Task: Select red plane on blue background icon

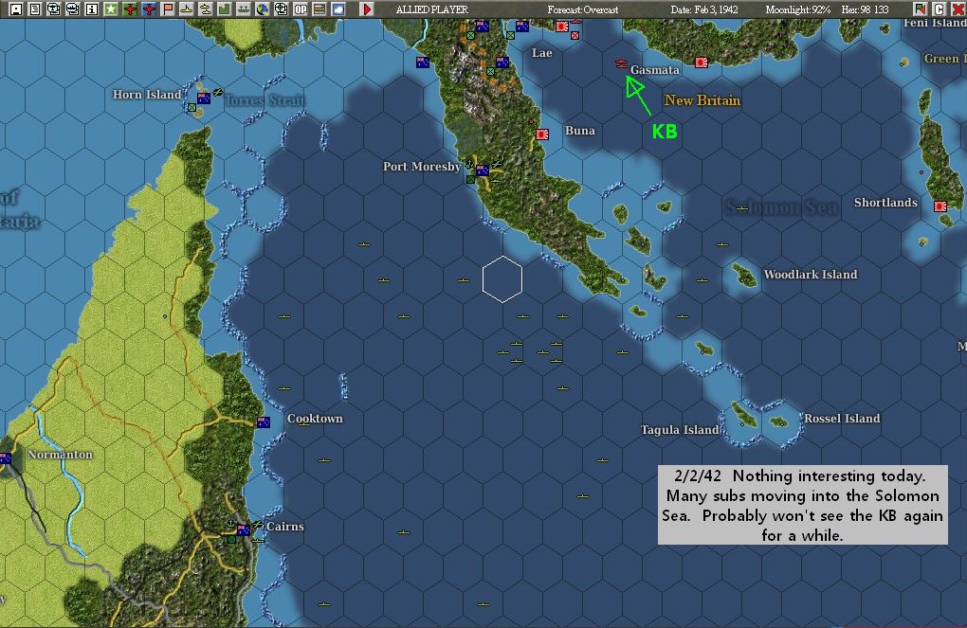Action: 149,9
